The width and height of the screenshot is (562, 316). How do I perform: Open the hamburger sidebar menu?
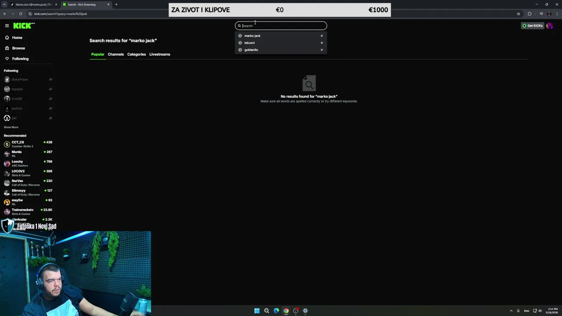click(7, 25)
